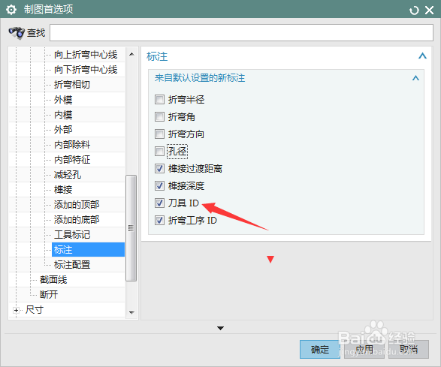
Task: Select 向下折弯中心线 in the tree
Action: 86,69
